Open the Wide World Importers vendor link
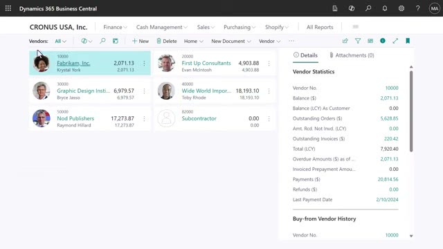Image resolution: width=443 pixels, height=249 pixels. point(206,91)
